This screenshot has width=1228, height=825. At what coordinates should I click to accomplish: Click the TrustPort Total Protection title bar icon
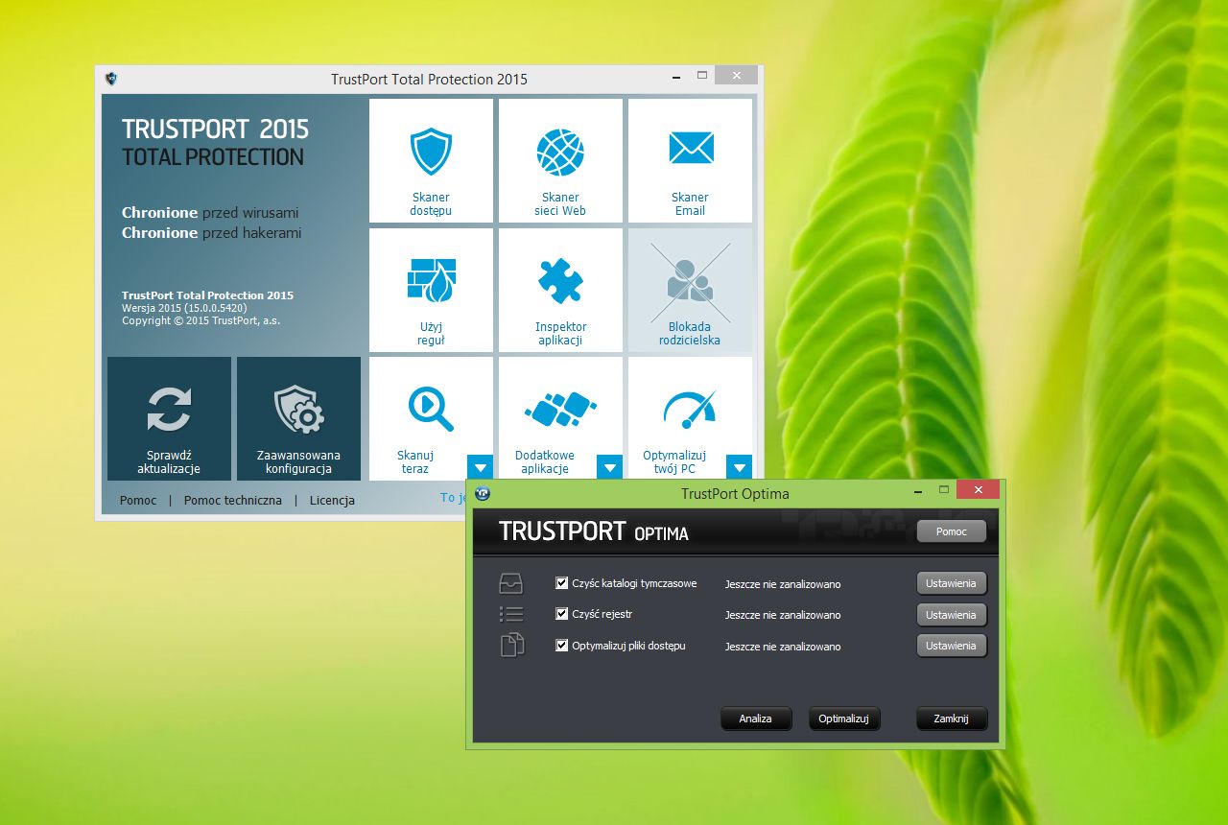111,79
